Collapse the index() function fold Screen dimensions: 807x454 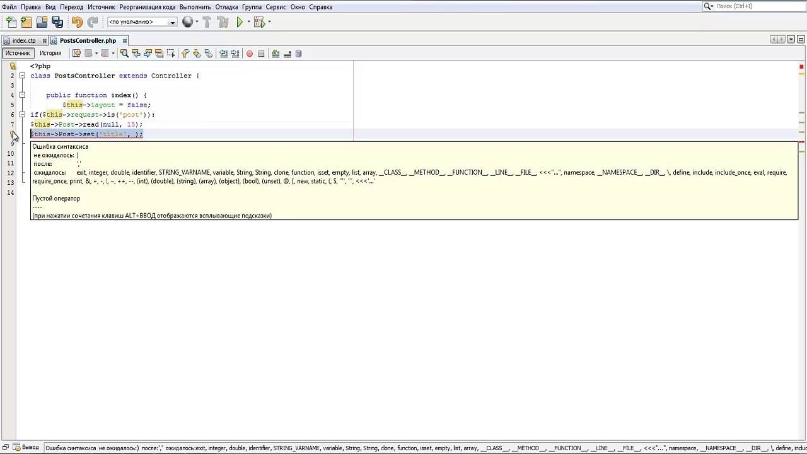(x=22, y=95)
